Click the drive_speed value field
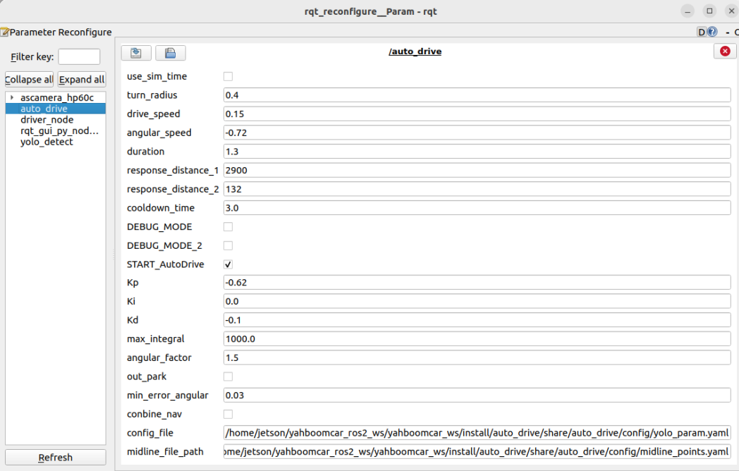739x471 pixels. 477,114
